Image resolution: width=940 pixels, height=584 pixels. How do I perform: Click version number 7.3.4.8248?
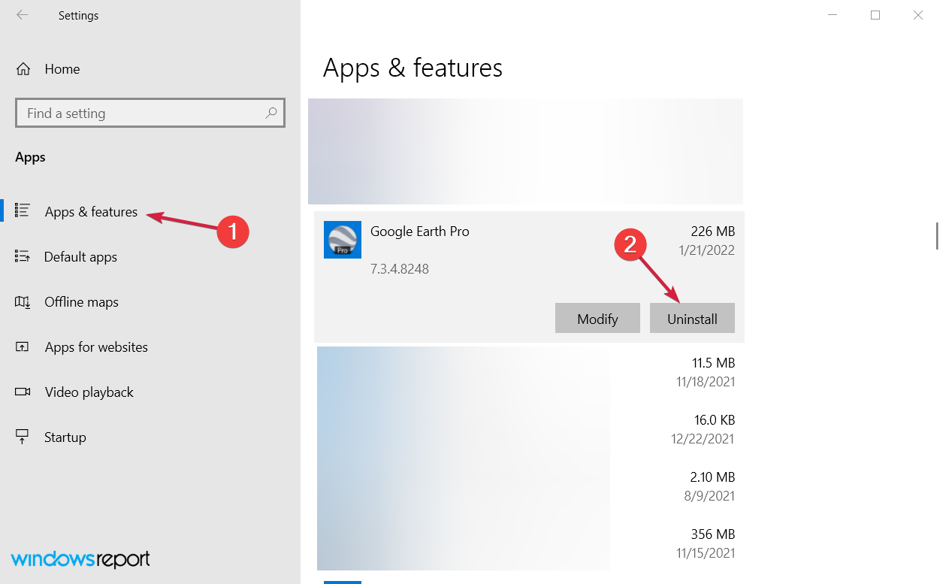click(x=400, y=268)
